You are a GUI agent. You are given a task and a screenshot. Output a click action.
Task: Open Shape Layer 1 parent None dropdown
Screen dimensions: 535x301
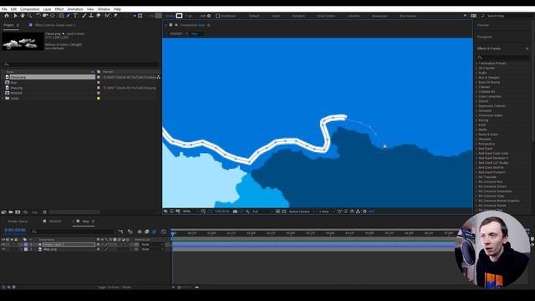152,244
